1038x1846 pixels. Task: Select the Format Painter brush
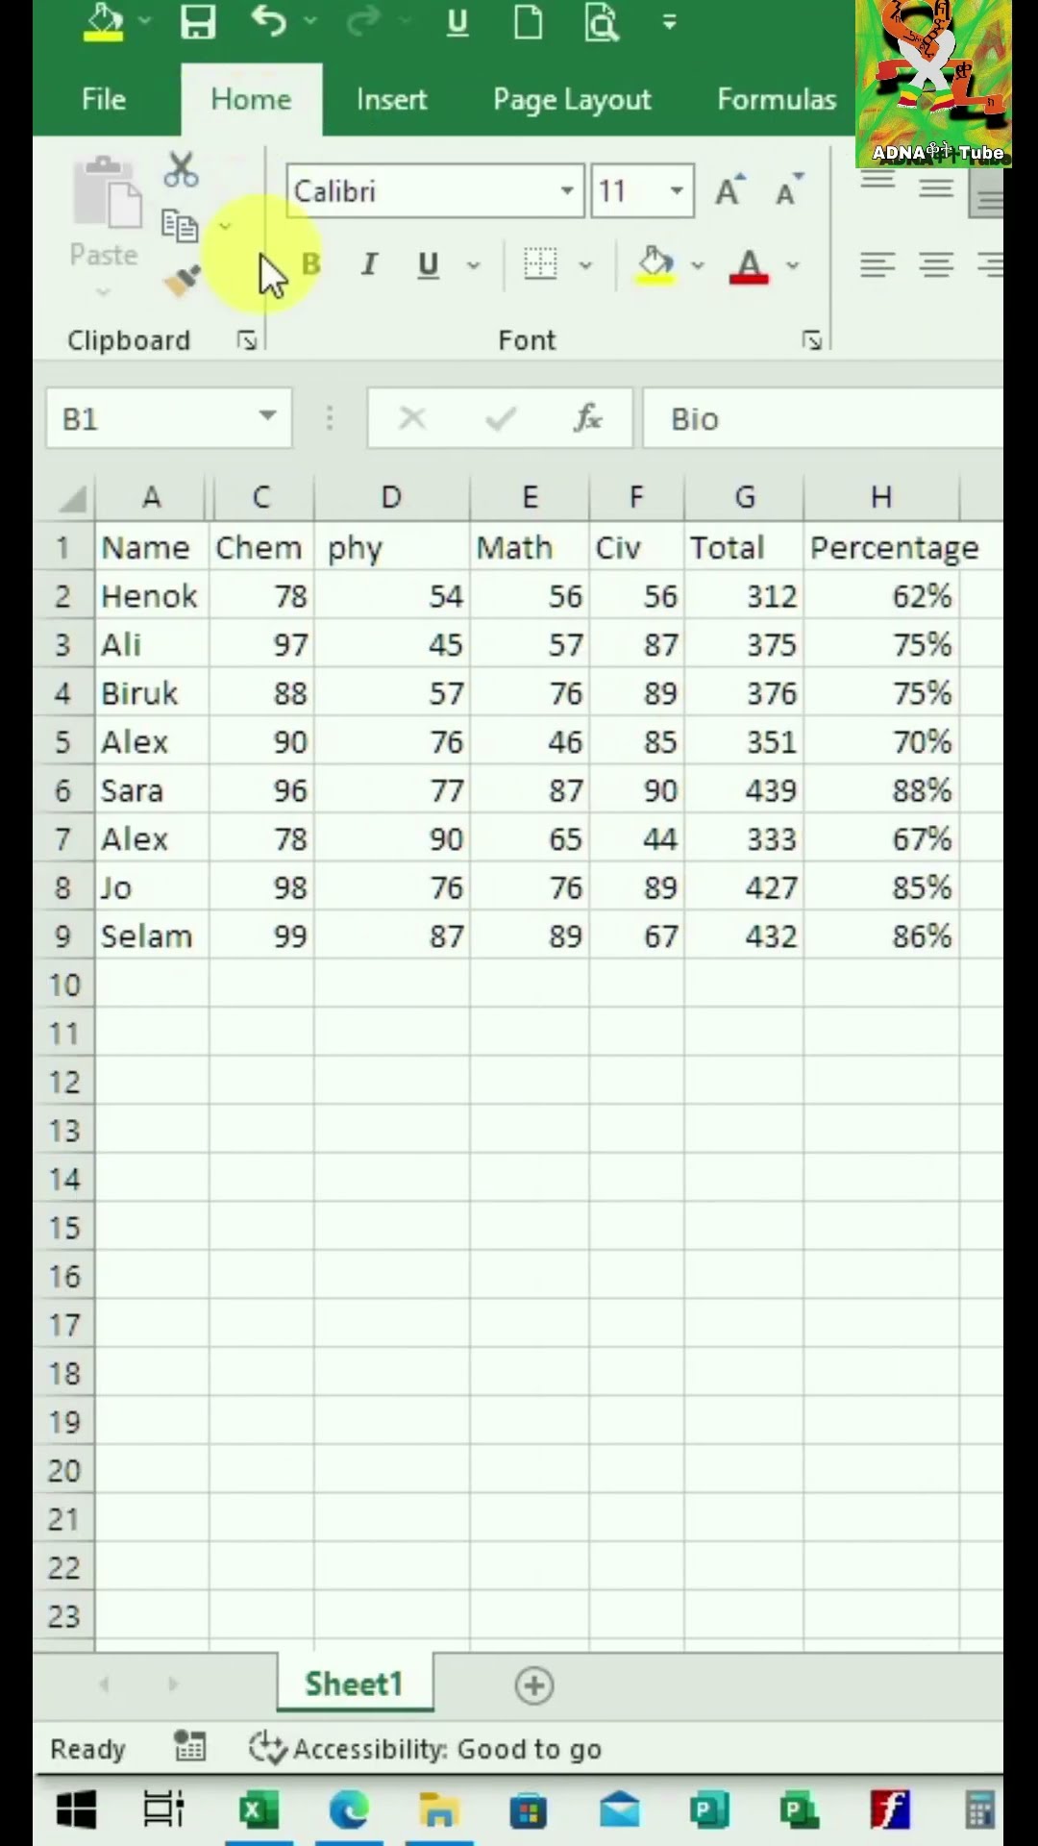[x=181, y=281]
